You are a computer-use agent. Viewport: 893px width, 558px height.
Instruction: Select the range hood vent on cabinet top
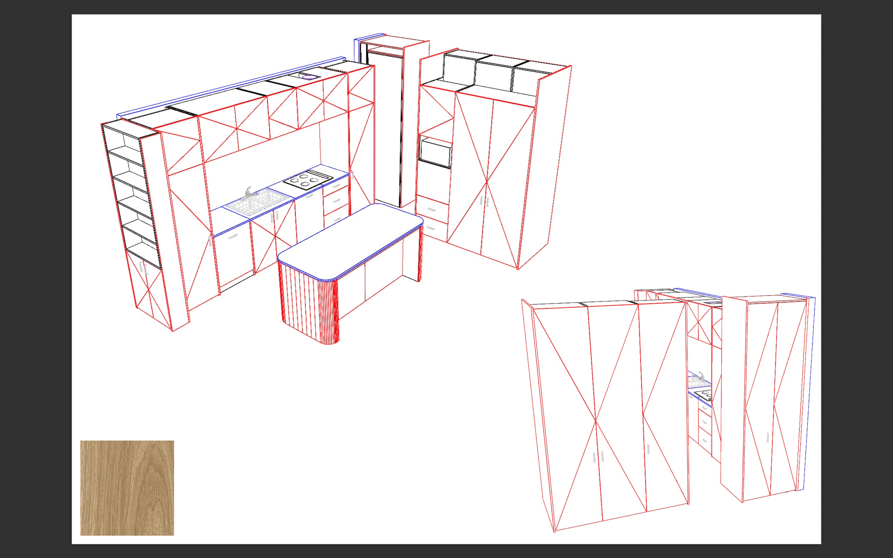pos(309,77)
